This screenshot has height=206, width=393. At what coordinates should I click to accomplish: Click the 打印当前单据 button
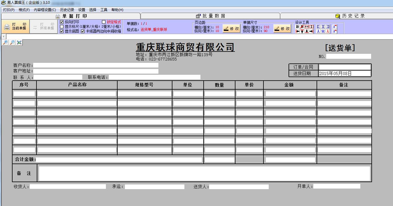[x=15, y=26]
